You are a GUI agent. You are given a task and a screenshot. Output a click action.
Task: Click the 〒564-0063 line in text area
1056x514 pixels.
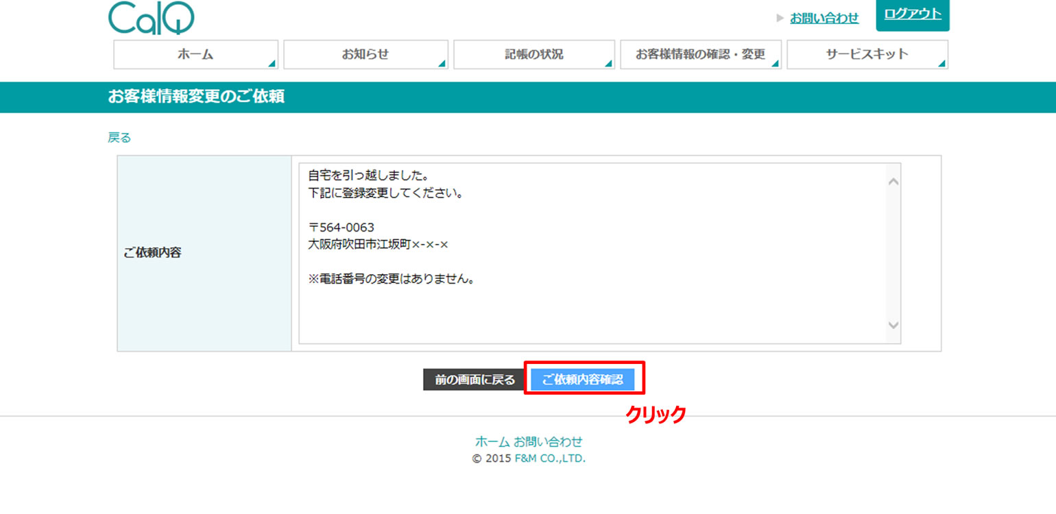(341, 228)
